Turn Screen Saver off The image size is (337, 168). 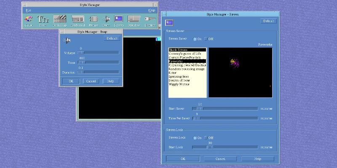pyautogui.click(x=206, y=39)
